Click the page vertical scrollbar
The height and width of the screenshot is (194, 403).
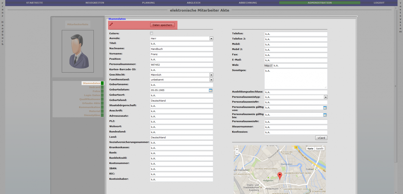click(x=395, y=86)
